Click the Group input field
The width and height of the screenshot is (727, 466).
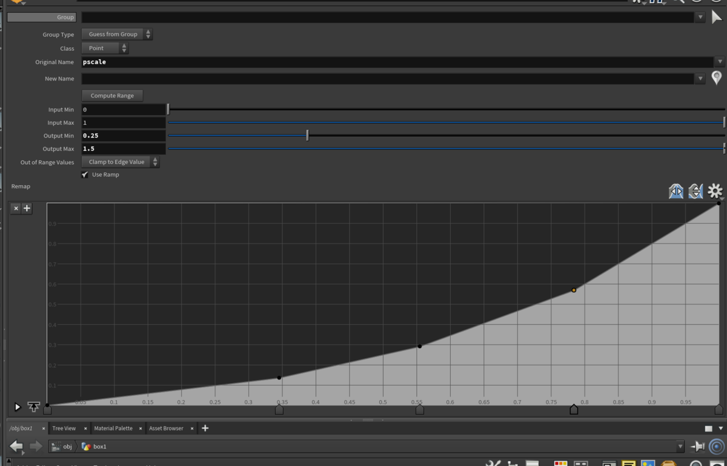click(388, 17)
